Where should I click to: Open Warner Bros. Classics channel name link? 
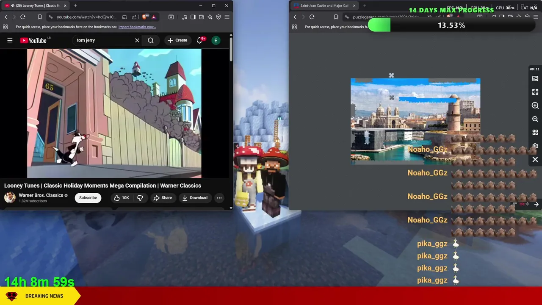pyautogui.click(x=41, y=195)
